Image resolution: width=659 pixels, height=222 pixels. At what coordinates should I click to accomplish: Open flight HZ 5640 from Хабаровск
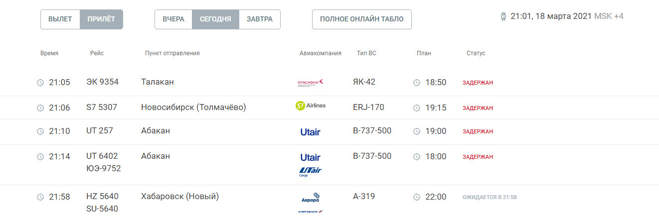[x=329, y=203]
